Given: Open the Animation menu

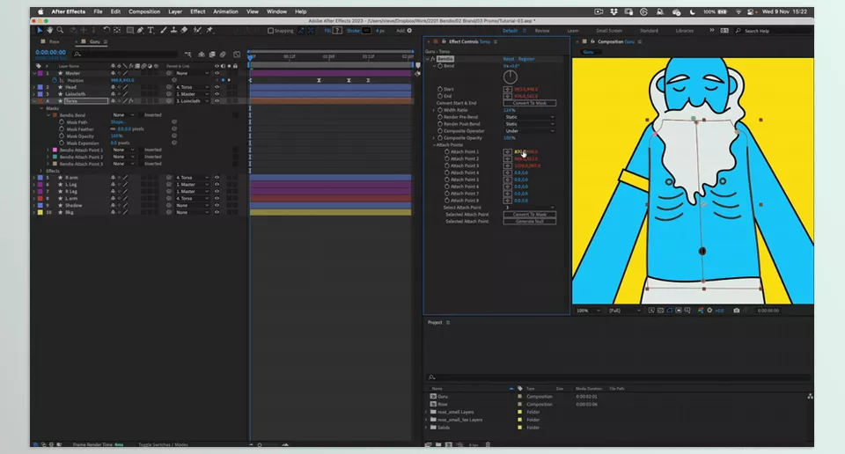Looking at the screenshot, I should [225, 11].
